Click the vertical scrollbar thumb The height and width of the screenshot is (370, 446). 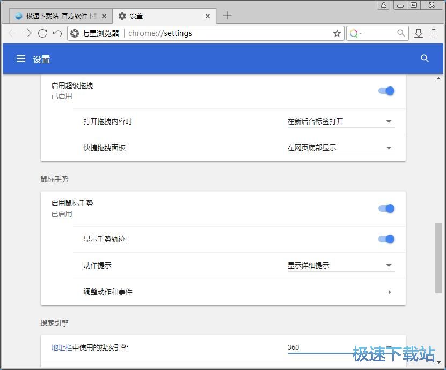click(x=438, y=258)
